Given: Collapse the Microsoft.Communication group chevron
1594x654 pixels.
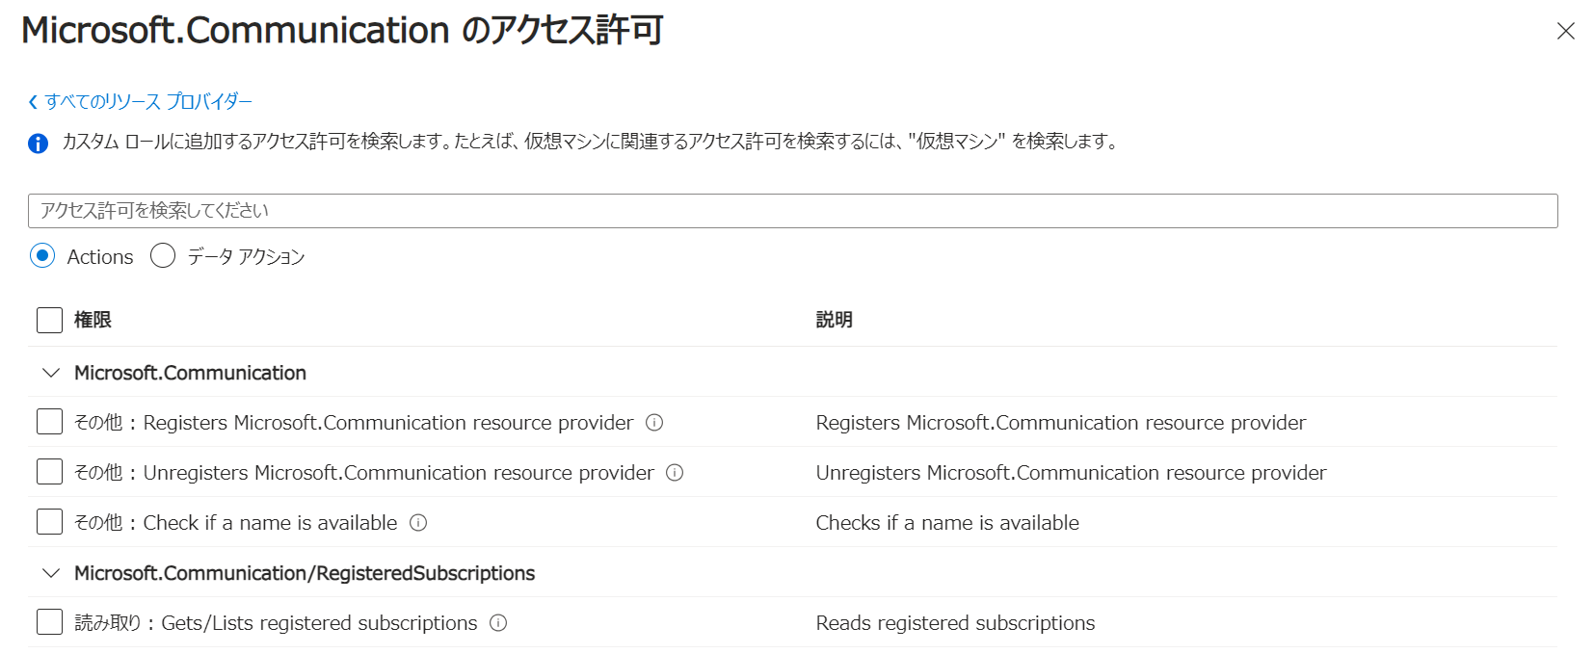Looking at the screenshot, I should [51, 373].
